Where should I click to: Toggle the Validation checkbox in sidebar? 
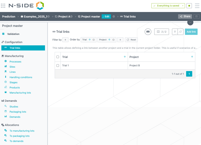click(4, 34)
